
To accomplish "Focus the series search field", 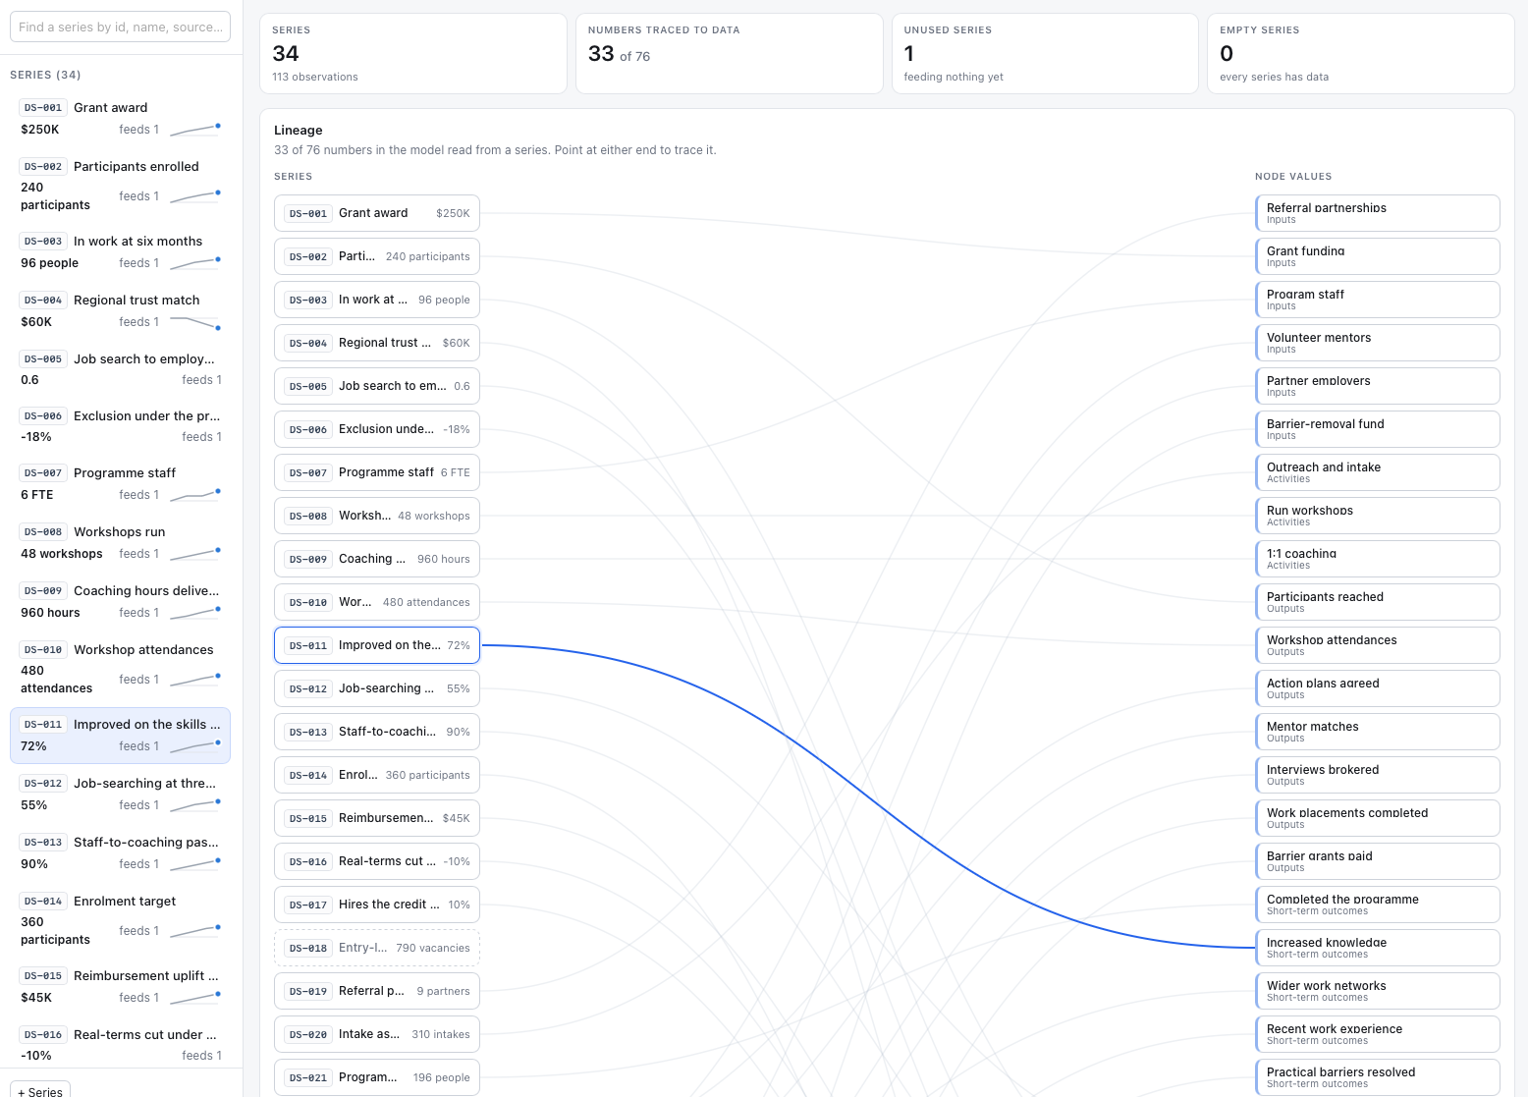I will tap(120, 27).
